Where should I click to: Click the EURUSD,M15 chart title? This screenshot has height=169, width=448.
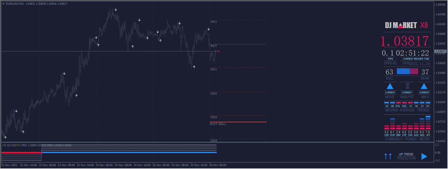tap(15, 4)
